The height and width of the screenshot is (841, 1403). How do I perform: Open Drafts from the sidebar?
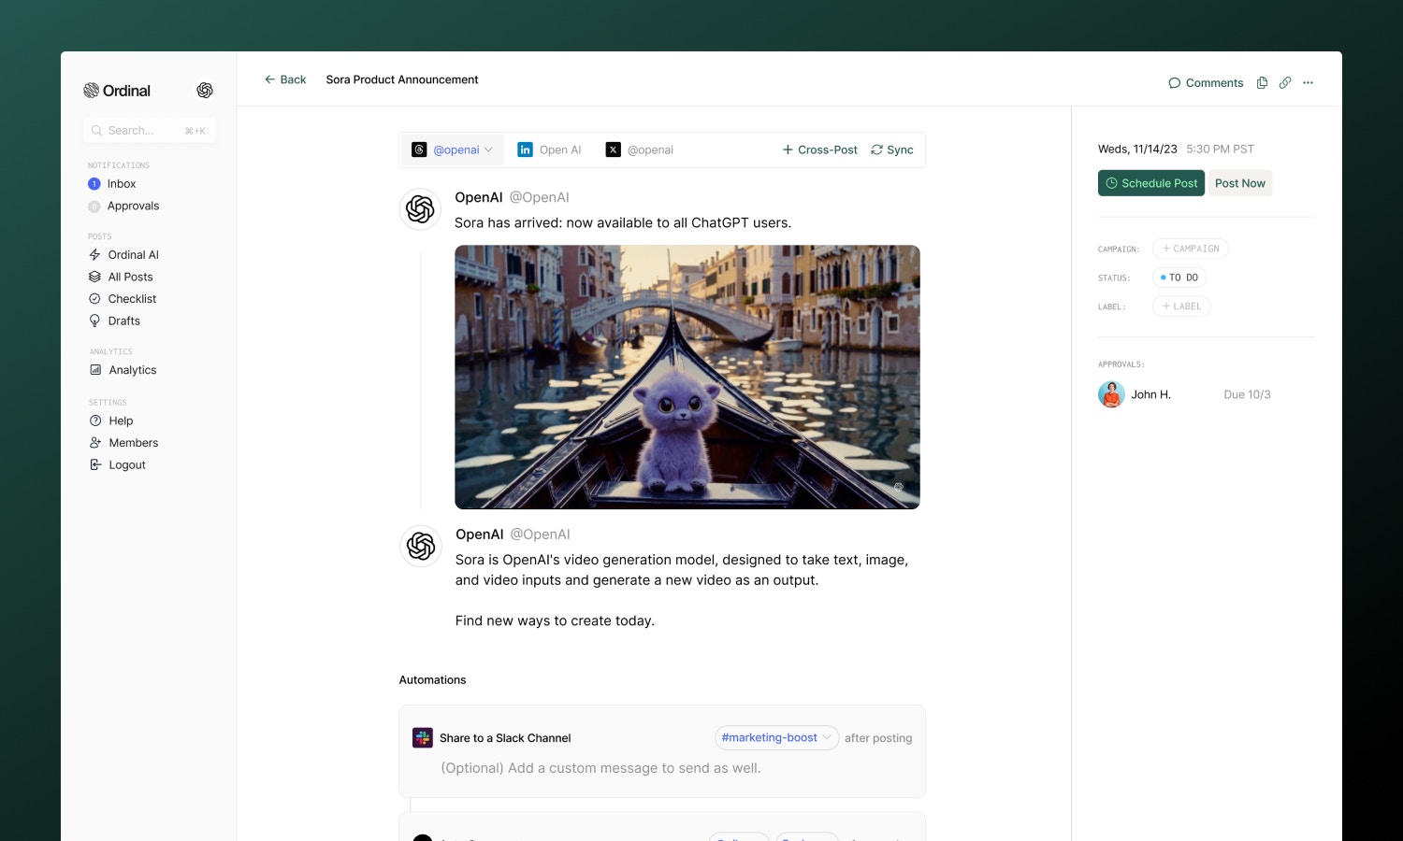coord(114,321)
